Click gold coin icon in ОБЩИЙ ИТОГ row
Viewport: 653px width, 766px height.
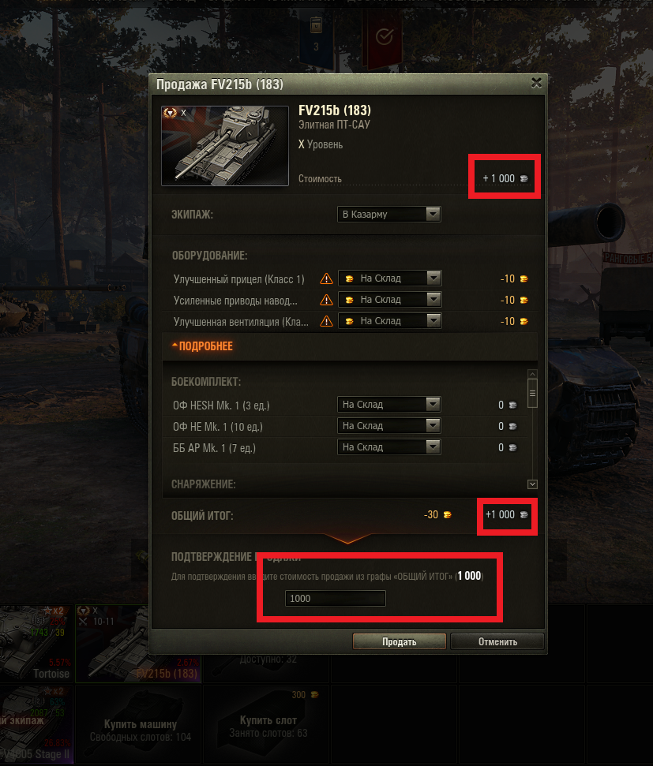(447, 514)
